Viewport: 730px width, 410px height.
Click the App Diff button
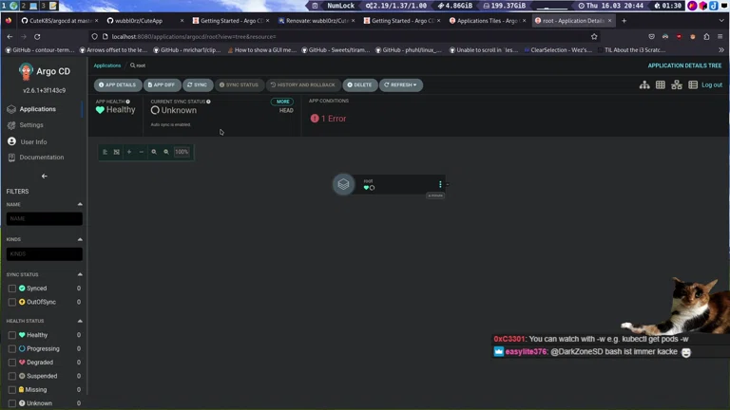162,85
